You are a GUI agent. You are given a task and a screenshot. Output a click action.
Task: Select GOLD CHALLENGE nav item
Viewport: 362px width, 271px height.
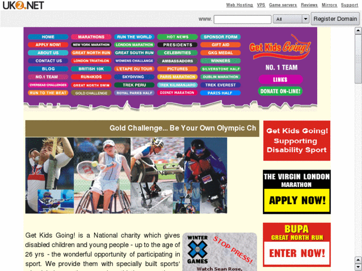click(x=91, y=93)
